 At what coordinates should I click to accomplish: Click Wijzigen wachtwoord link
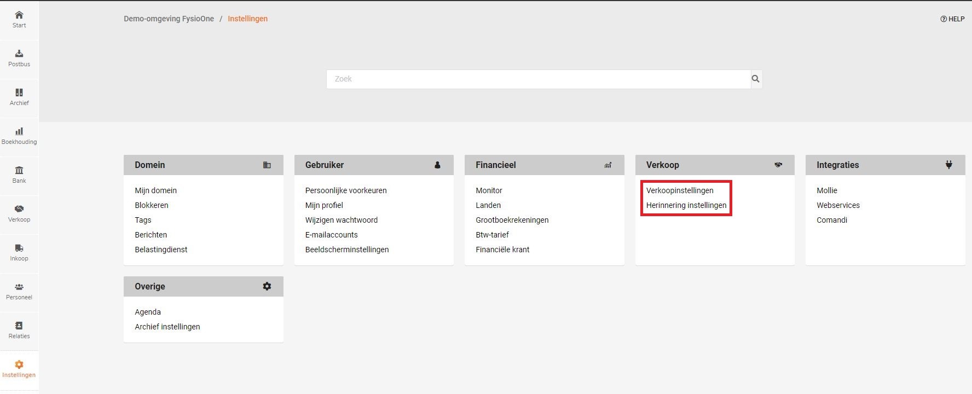point(342,220)
